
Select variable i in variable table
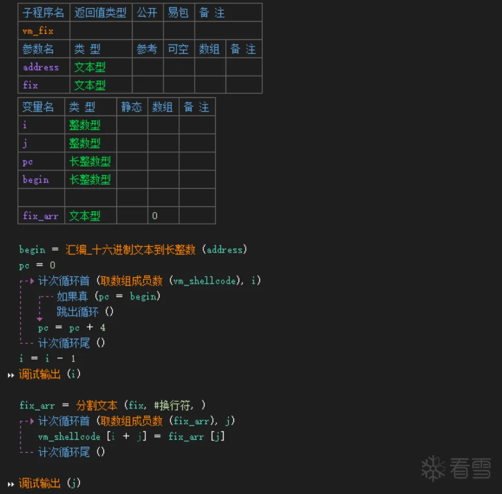pyautogui.click(x=25, y=125)
